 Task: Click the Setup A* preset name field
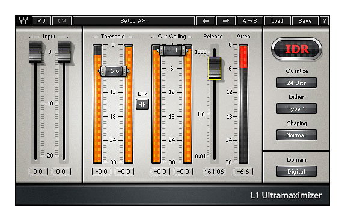click(133, 21)
